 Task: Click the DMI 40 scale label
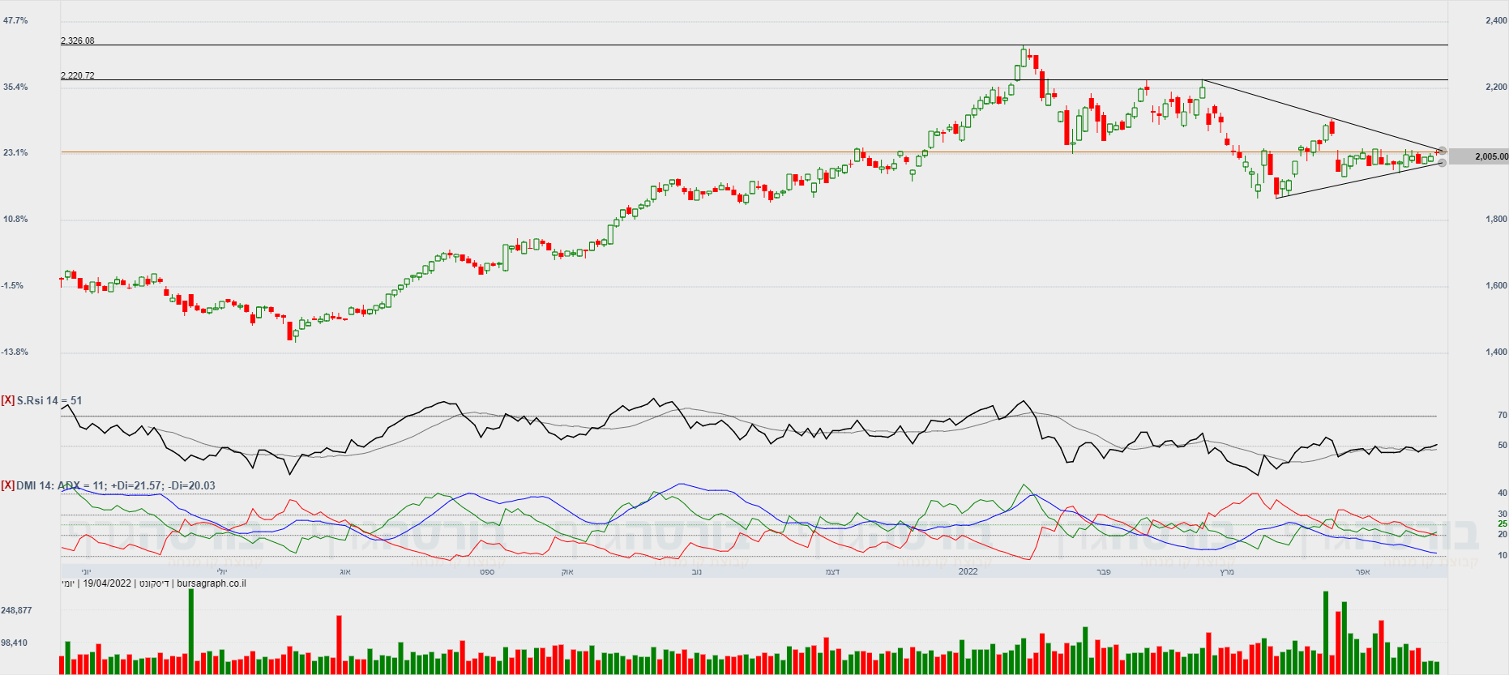pos(1503,493)
